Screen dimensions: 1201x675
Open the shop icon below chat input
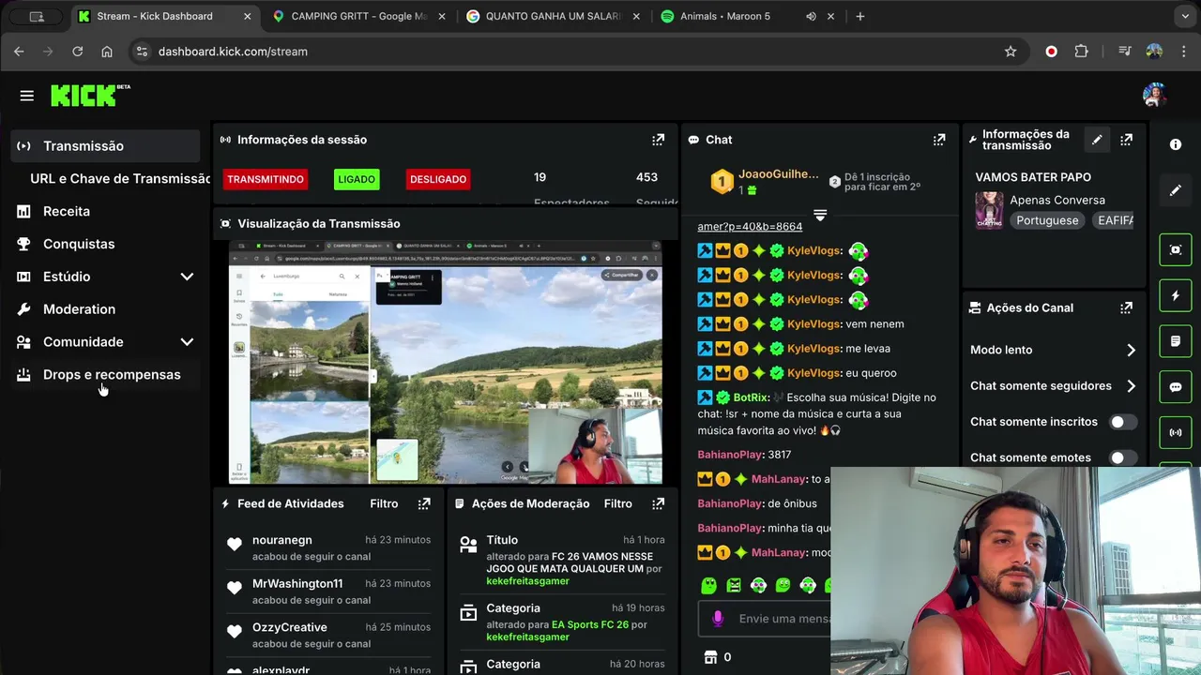click(x=710, y=657)
